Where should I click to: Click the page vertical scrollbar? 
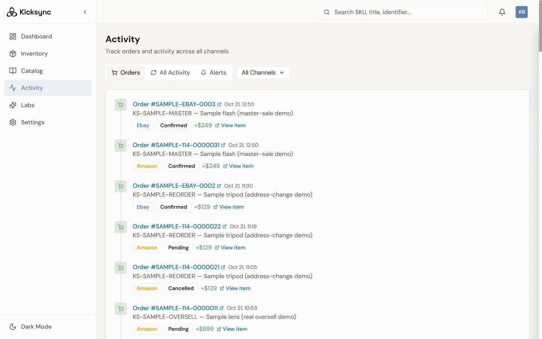540,26
